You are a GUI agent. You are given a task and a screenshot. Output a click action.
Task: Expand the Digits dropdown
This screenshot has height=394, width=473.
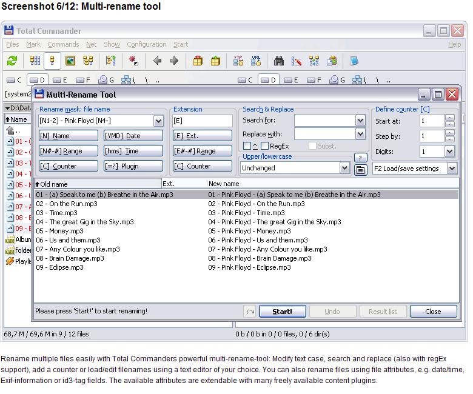point(449,152)
